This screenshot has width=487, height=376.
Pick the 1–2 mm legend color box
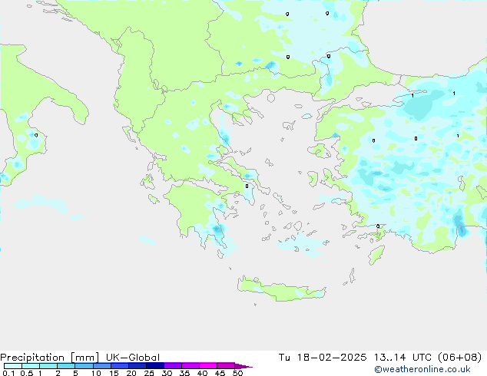(48, 366)
